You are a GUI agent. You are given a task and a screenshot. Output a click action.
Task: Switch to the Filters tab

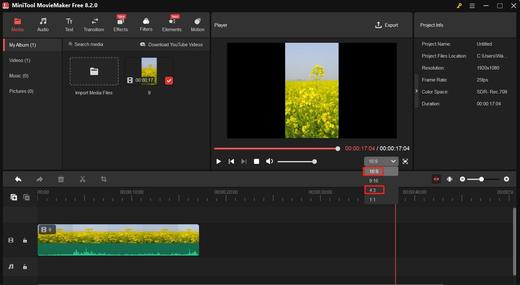point(146,25)
